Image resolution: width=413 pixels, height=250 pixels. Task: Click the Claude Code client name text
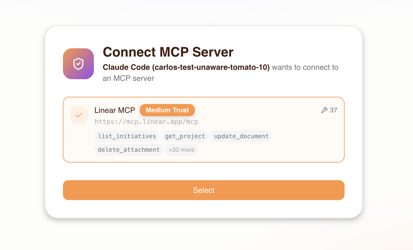pos(186,67)
